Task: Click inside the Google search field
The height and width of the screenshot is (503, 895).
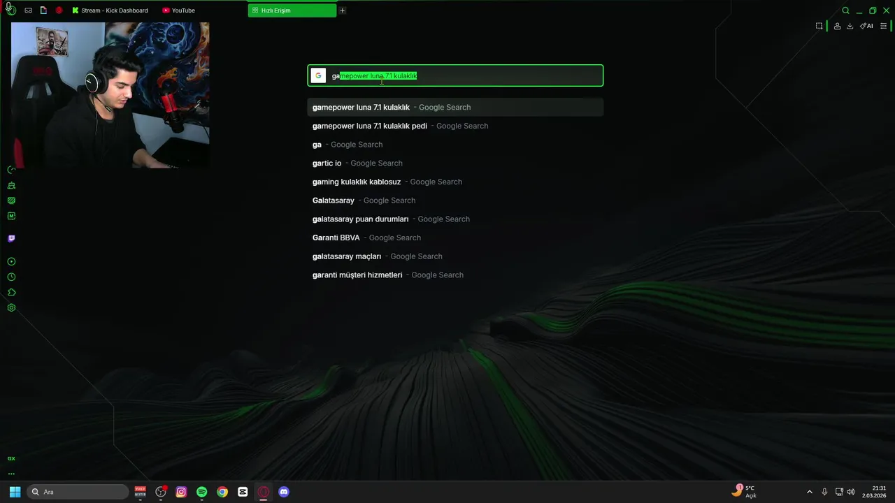Action: [x=455, y=75]
